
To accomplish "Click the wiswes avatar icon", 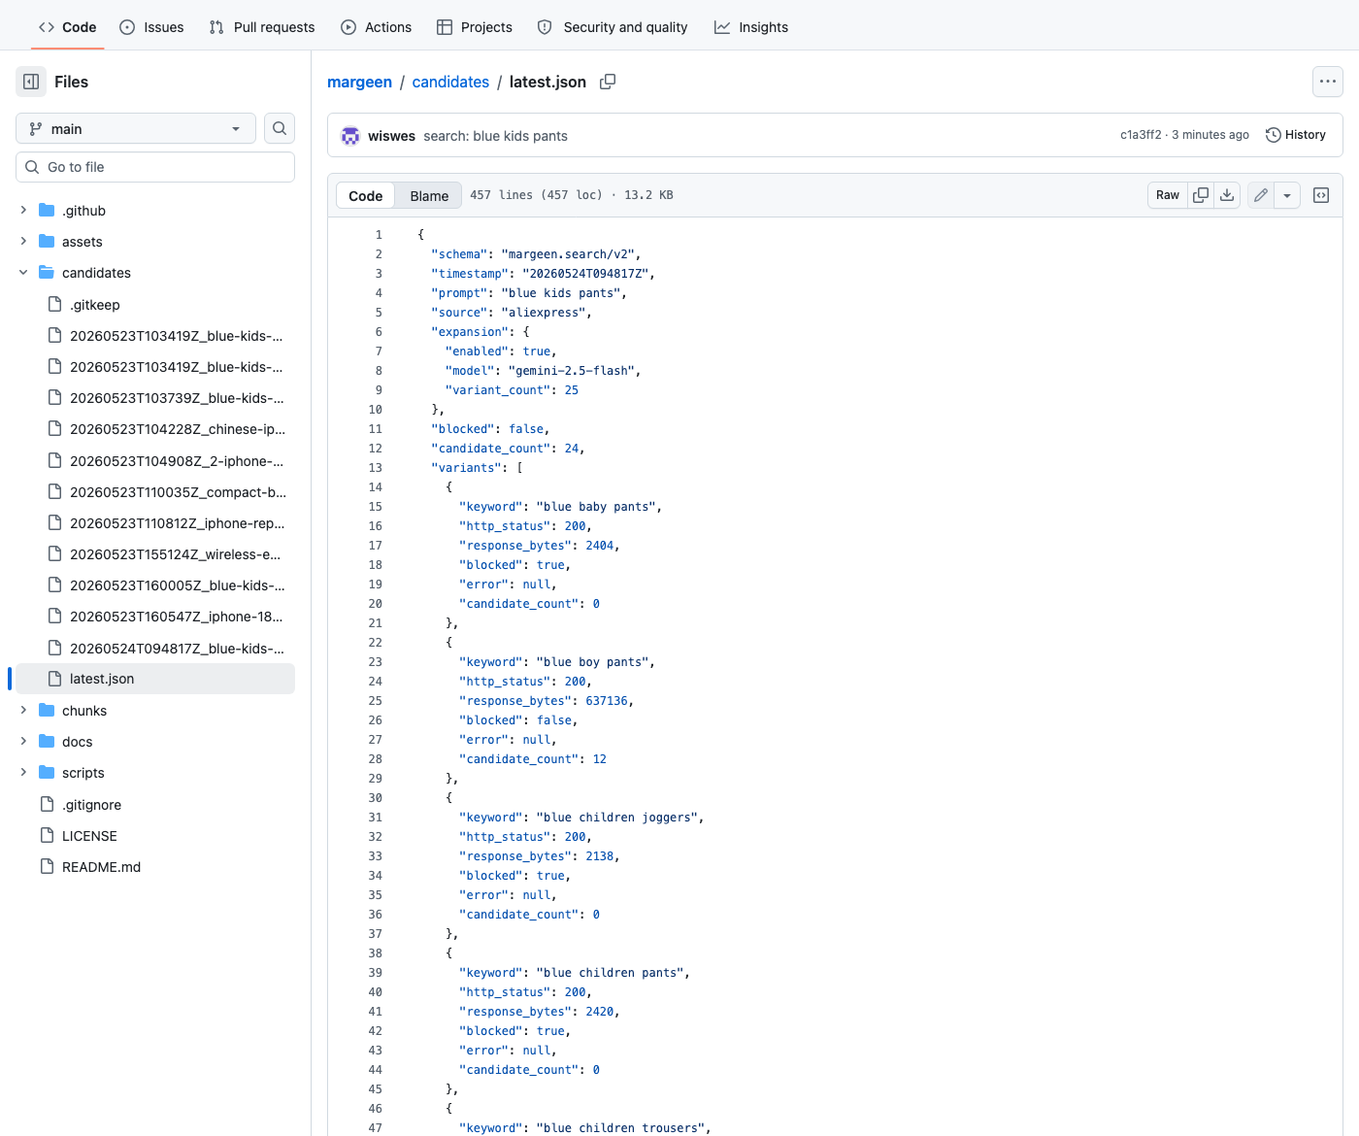I will pyautogui.click(x=350, y=136).
